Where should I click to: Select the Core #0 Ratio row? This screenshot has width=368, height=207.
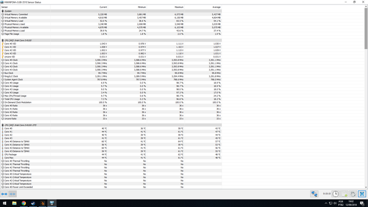click(x=111, y=106)
